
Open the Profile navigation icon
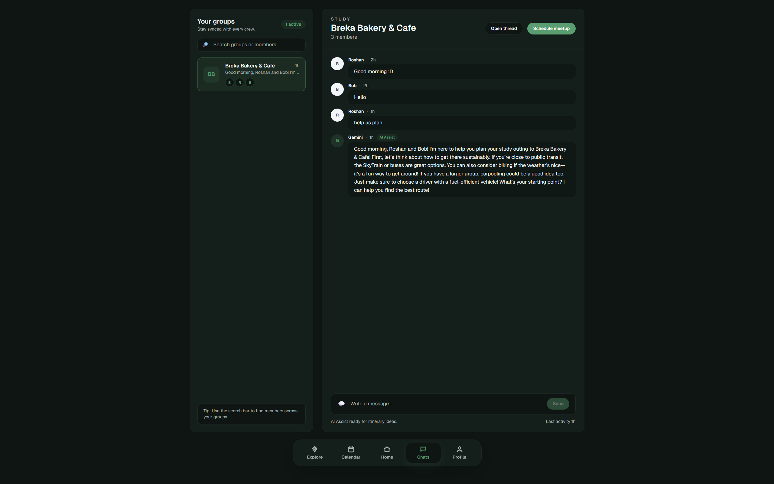coord(459,449)
